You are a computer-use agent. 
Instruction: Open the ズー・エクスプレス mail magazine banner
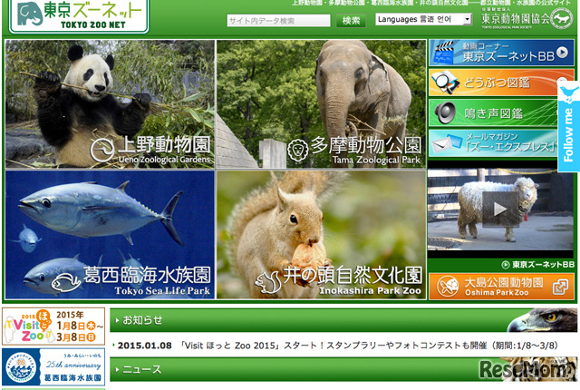(493, 142)
